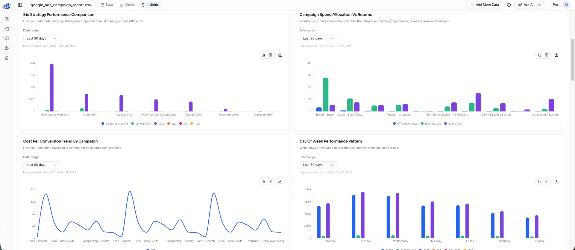Click the efficiency_index legend color dot
575x250 pixels.
coord(394,124)
